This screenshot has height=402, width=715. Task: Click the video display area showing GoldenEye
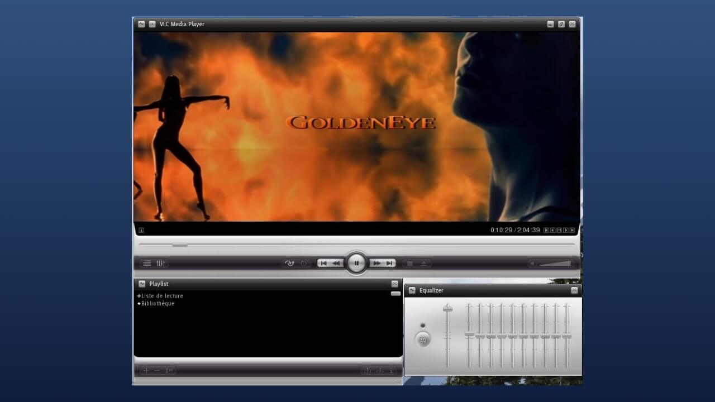[x=357, y=127]
